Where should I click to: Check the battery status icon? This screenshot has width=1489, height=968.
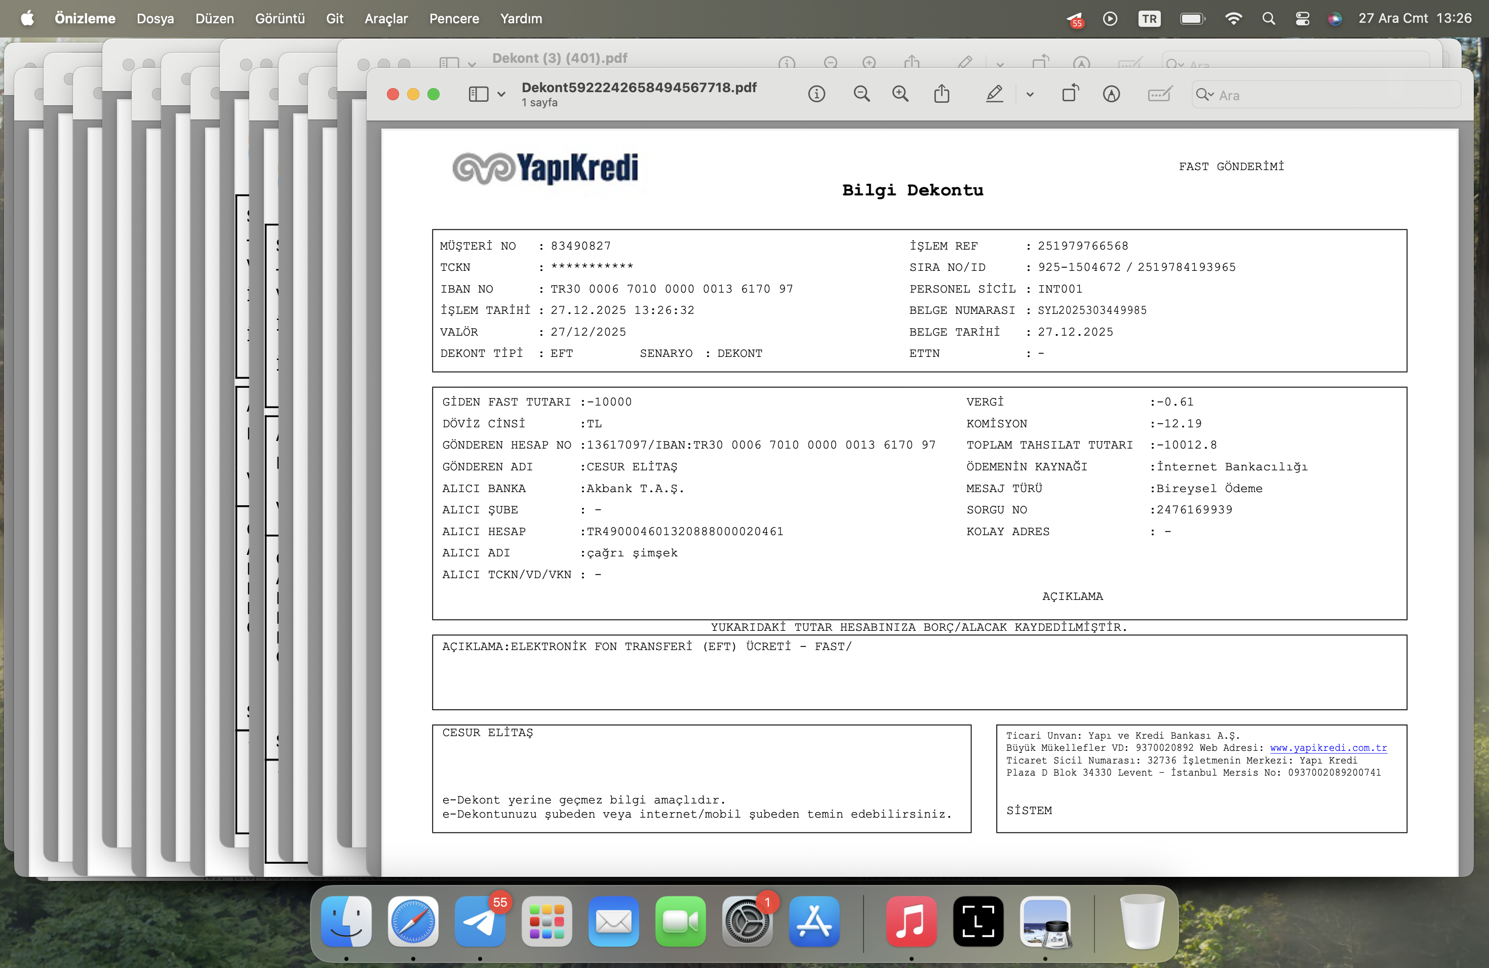(x=1192, y=19)
